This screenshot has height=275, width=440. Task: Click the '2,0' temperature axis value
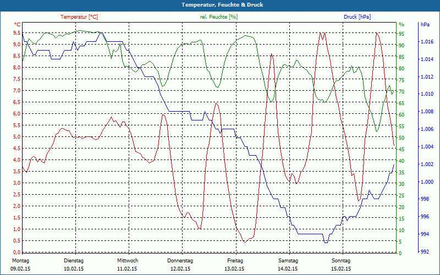[17, 206]
